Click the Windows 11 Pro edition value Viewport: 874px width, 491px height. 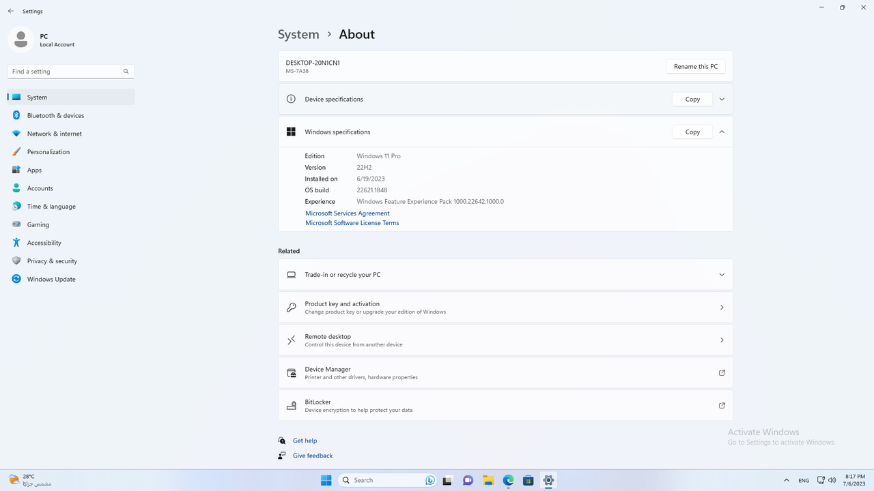(379, 156)
